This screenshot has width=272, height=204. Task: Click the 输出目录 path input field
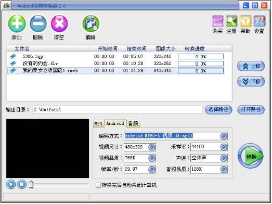point(118,110)
